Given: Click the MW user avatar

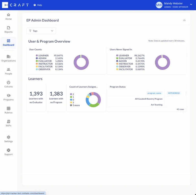Looking at the screenshot, I should coord(159,5).
